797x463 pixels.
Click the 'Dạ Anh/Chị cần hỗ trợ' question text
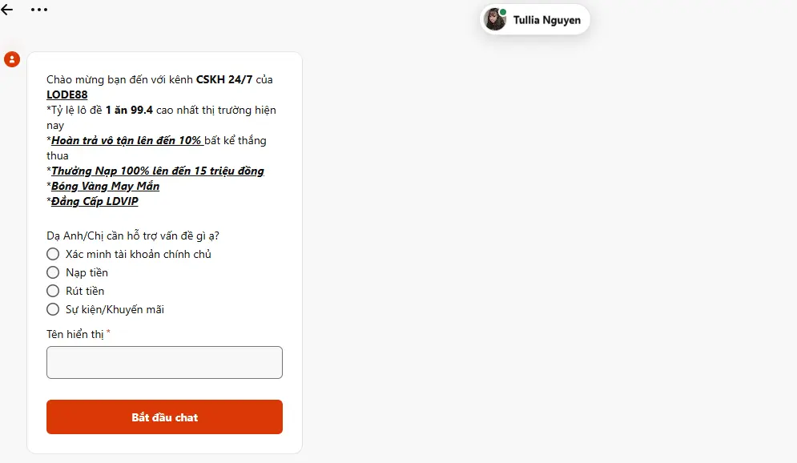click(x=133, y=236)
